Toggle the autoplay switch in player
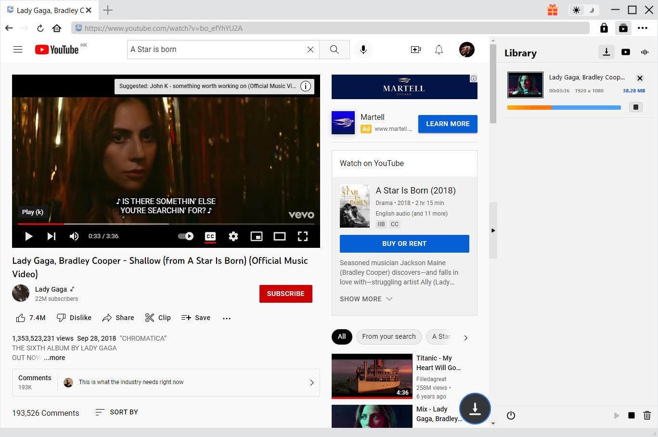This screenshot has height=437, width=658. click(185, 236)
